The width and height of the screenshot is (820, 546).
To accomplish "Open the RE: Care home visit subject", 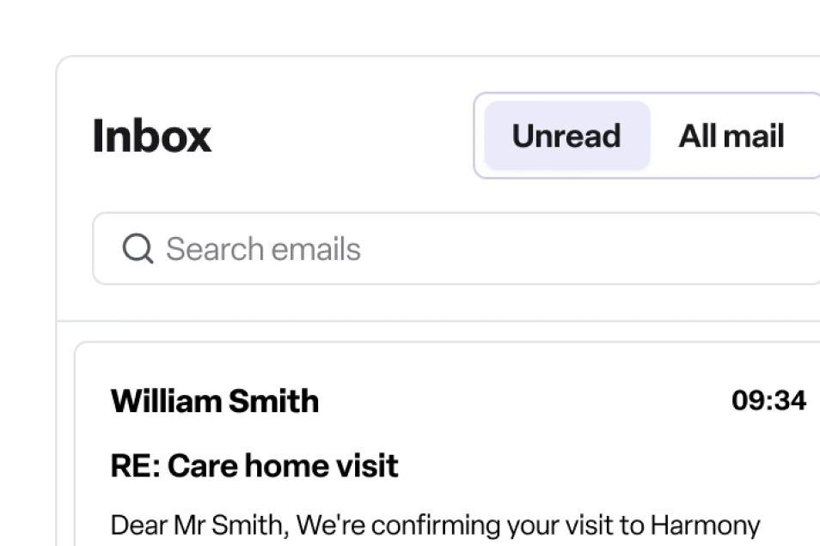I will click(x=254, y=466).
